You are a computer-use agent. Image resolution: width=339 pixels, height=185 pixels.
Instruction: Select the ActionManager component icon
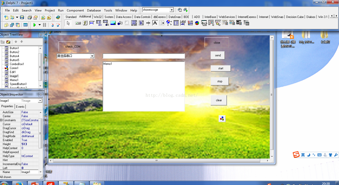coord(204,23)
